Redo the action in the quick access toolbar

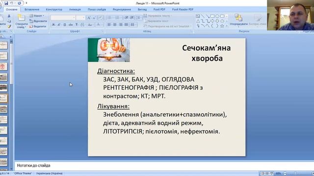(19, 3)
